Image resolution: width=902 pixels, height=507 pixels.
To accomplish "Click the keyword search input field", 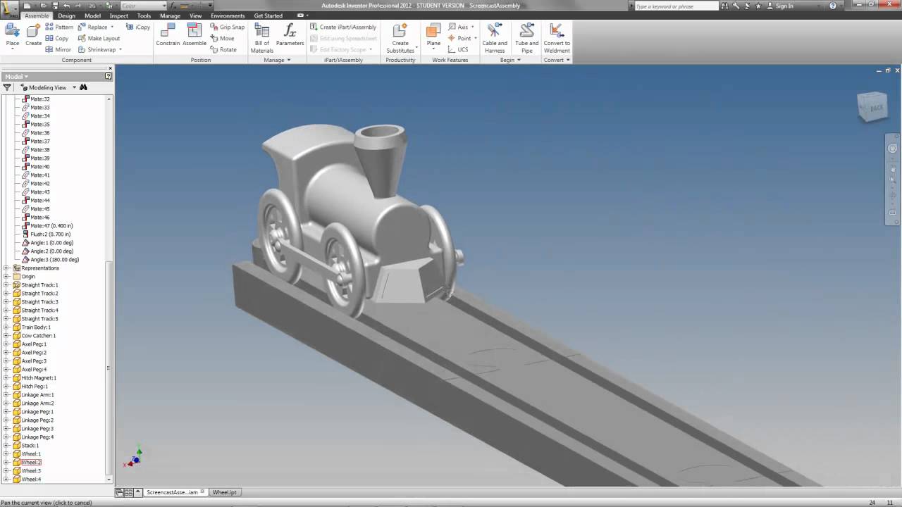I will pyautogui.click(x=676, y=6).
